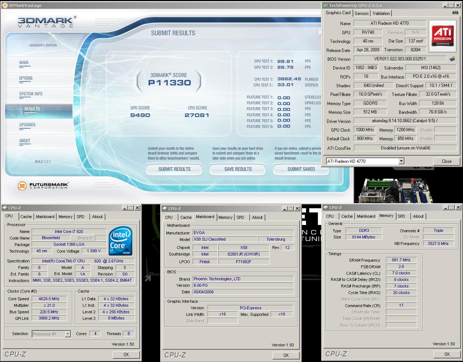463x362 pixels.
Task: Open About in the 3DMark sidebar
Action: point(25,141)
